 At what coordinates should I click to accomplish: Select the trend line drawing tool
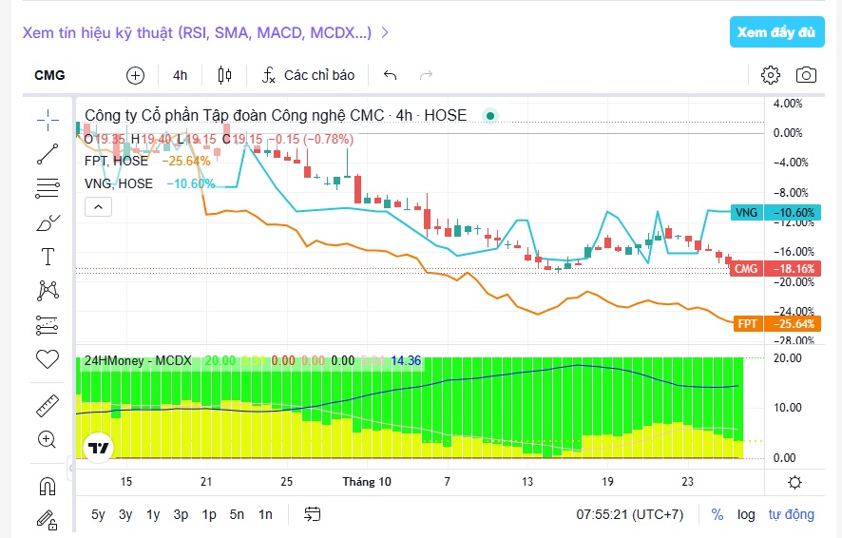point(48,154)
